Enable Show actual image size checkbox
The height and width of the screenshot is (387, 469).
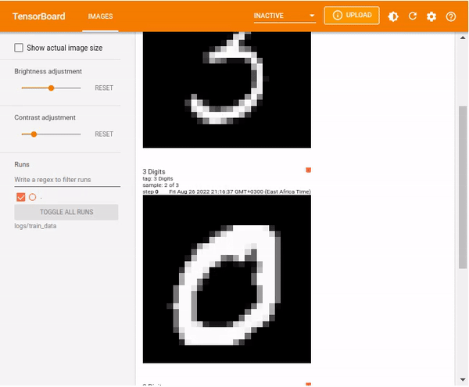19,48
